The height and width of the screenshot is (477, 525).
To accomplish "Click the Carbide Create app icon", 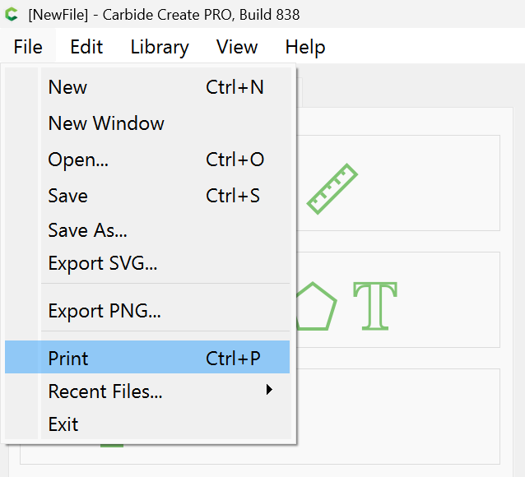I will (x=12, y=14).
